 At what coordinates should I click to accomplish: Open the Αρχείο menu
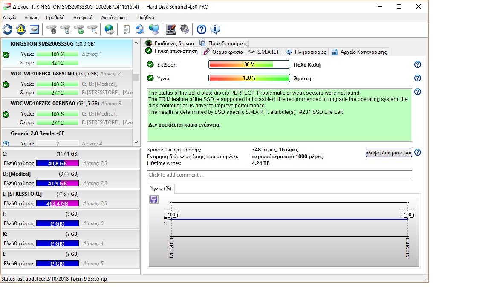pyautogui.click(x=9, y=17)
